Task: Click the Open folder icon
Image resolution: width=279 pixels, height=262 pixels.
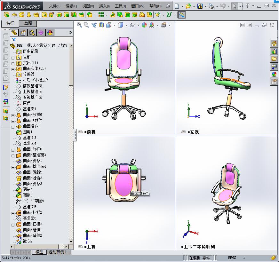Action: coord(188,6)
